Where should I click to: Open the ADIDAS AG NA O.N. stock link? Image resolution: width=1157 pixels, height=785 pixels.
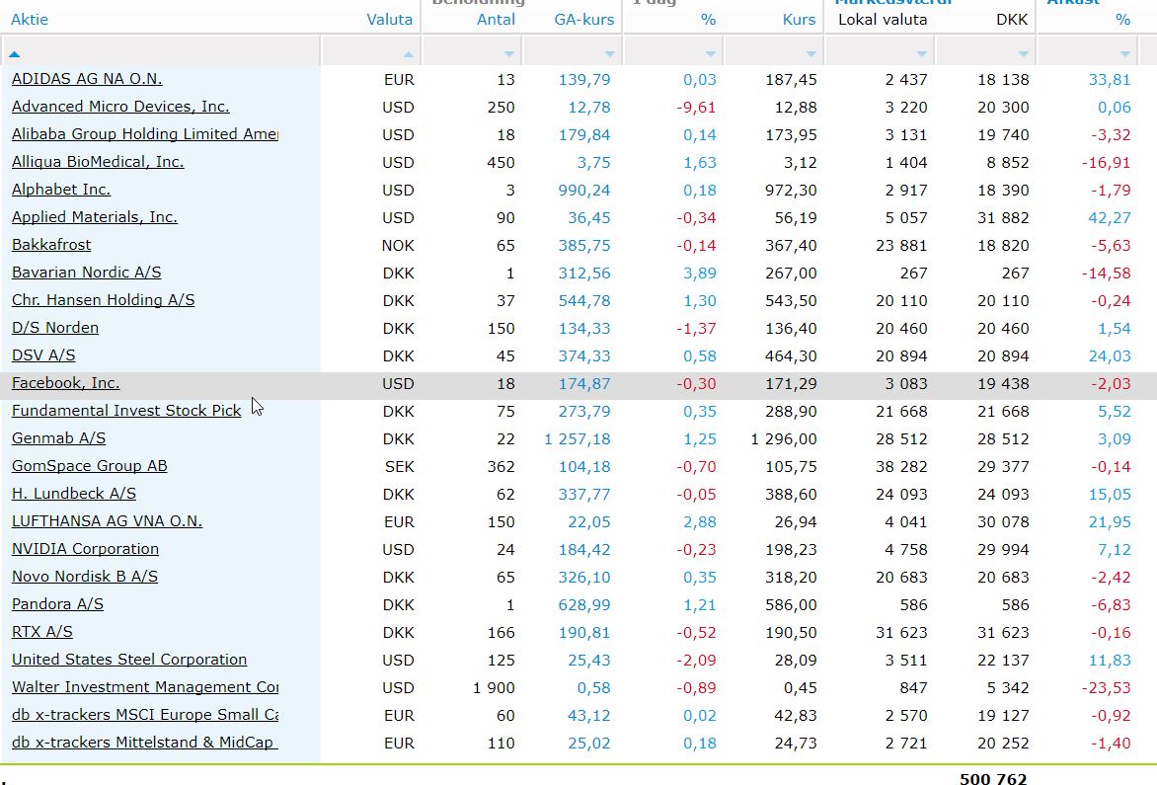pos(87,78)
